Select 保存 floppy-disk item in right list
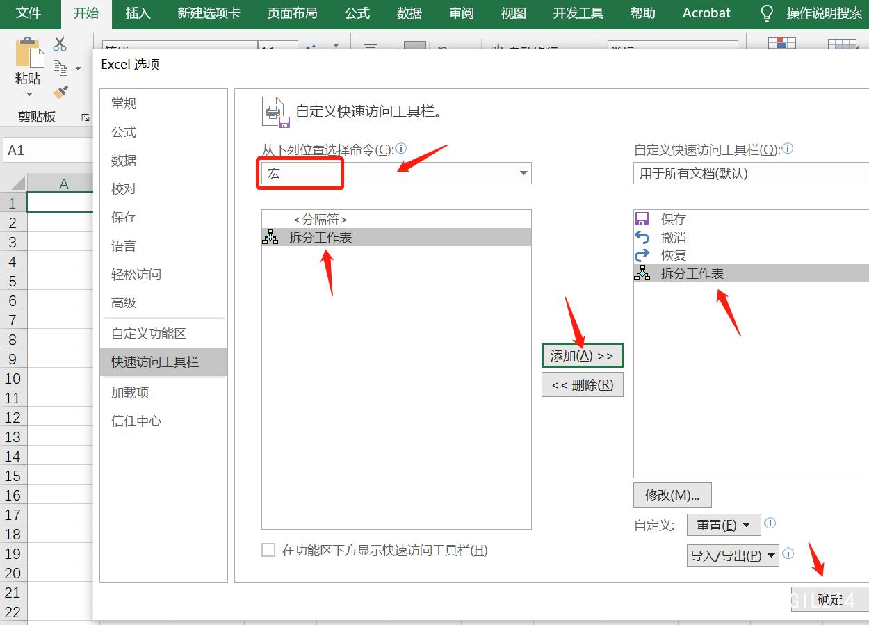 coord(751,219)
